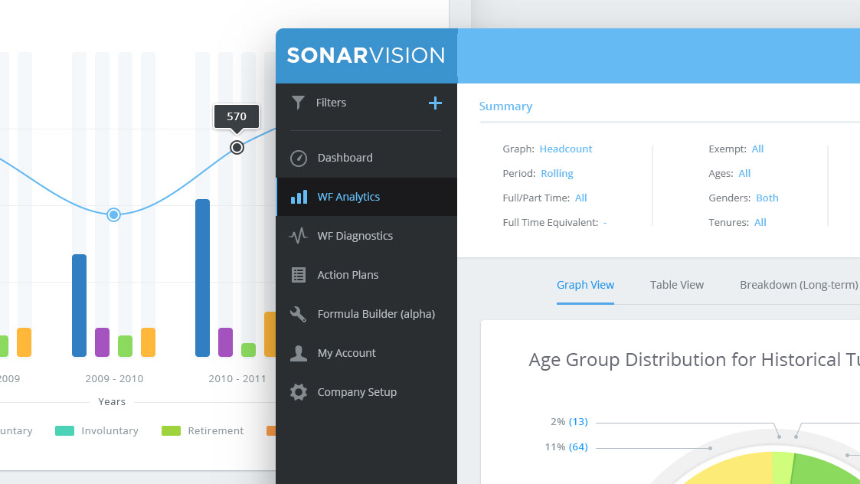Click the Involuntary teal legend swatch
Viewport: 860px width, 484px height.
point(65,430)
